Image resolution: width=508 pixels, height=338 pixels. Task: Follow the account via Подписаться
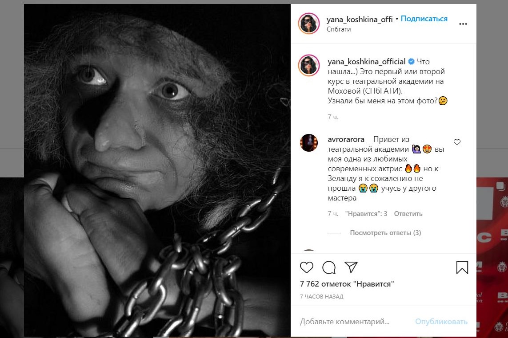pos(424,19)
